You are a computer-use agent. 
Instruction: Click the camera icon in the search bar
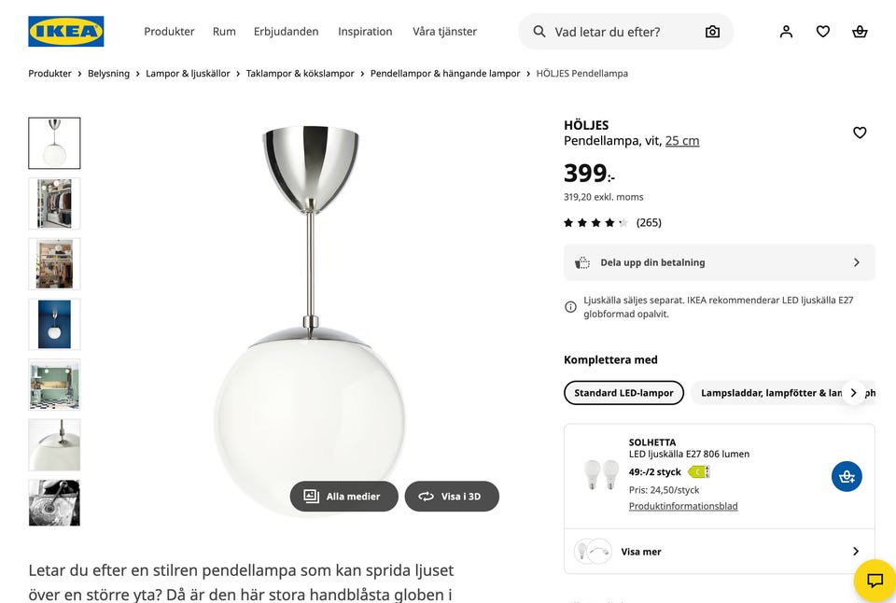pos(712,31)
